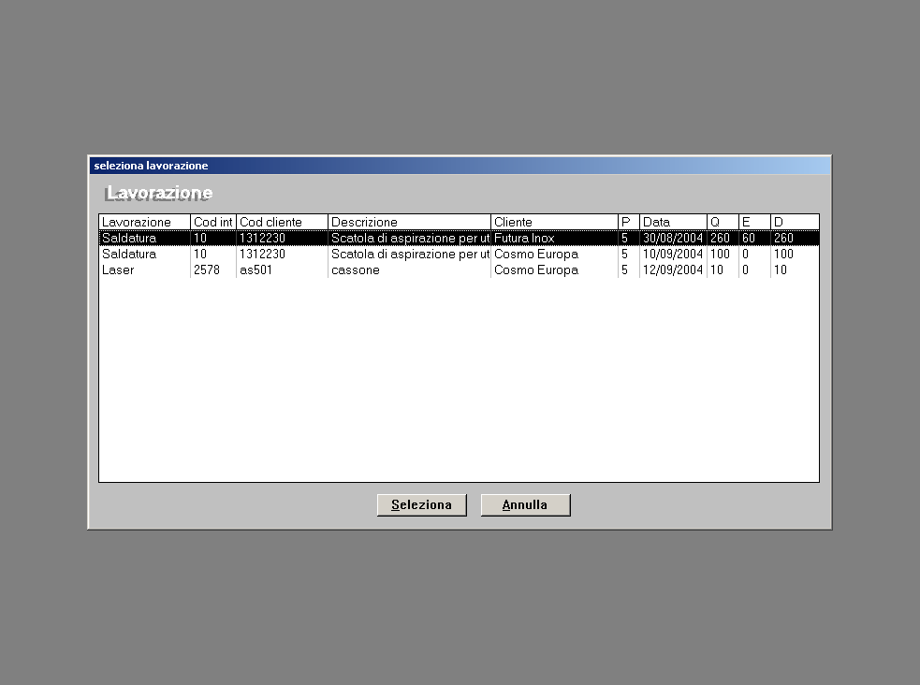The image size is (920, 685).
Task: Click the E column header
Action: 754,222
